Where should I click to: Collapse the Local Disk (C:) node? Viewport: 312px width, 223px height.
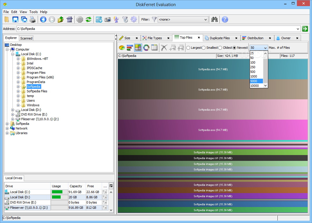12,54
